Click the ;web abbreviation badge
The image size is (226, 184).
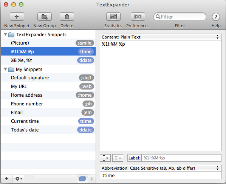[x=87, y=87]
